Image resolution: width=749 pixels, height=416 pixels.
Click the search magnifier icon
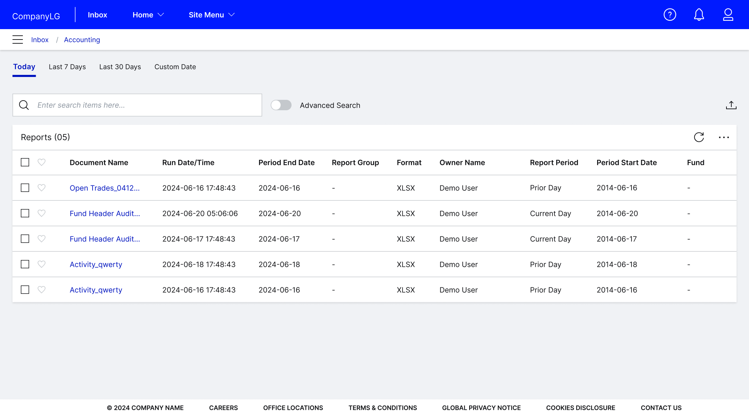coord(24,105)
